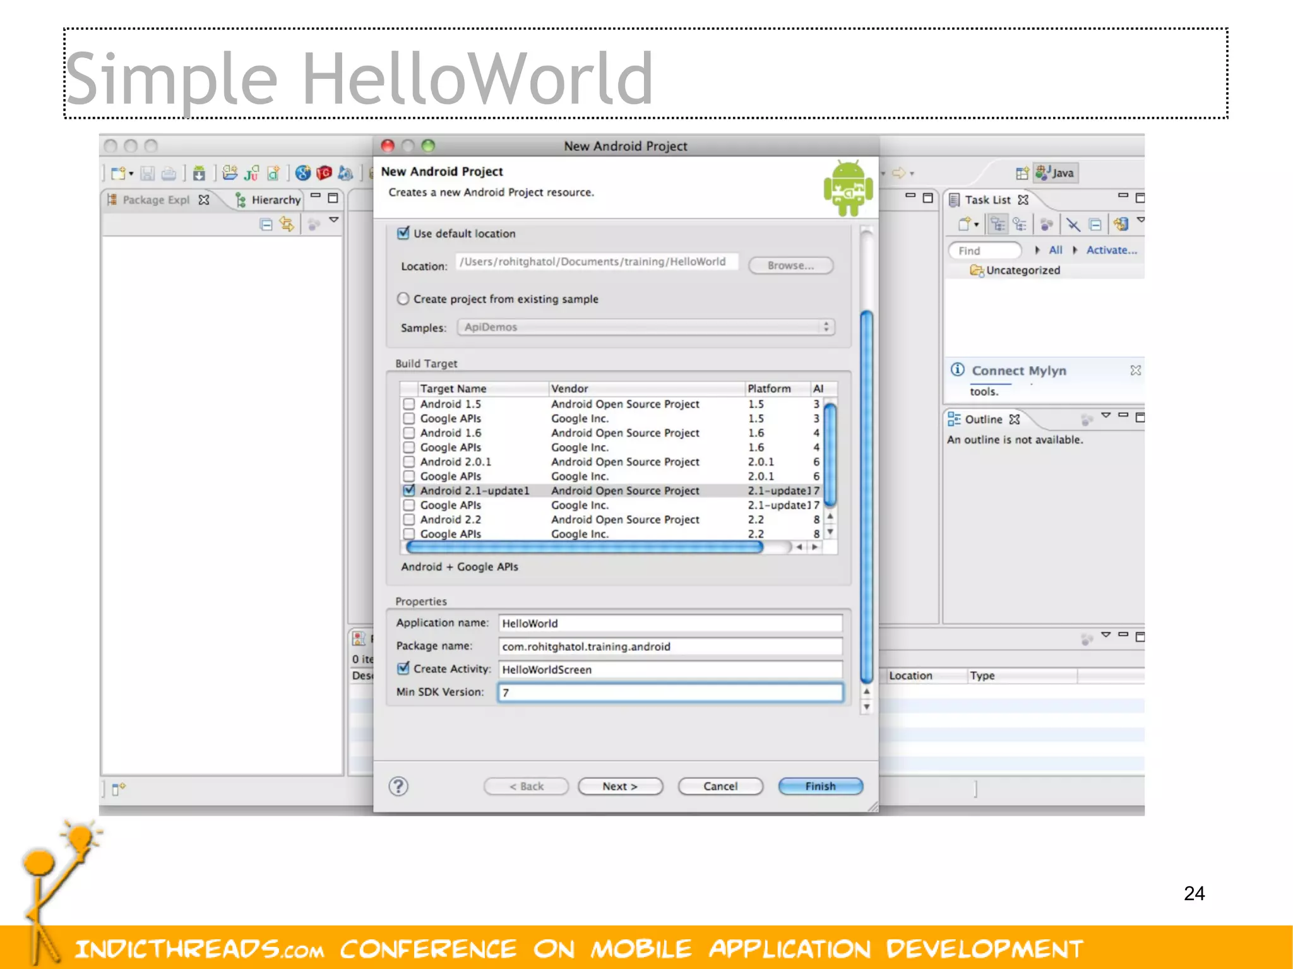Viewport: 1293px width, 969px height.
Task: Click the New JUnit Test Case icon
Action: [252, 172]
